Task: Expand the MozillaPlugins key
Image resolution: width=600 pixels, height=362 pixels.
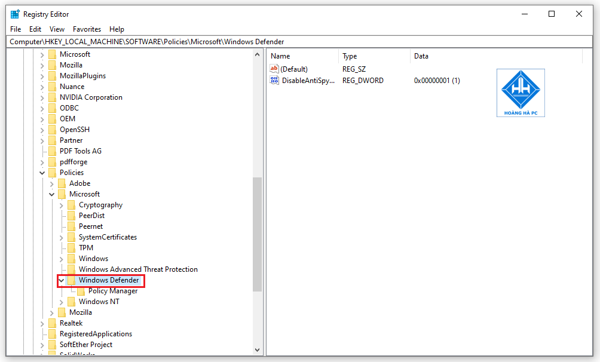Action: tap(42, 76)
